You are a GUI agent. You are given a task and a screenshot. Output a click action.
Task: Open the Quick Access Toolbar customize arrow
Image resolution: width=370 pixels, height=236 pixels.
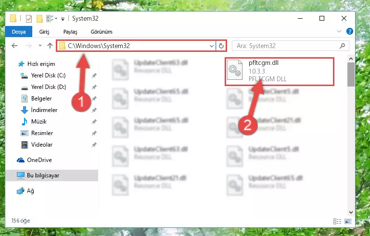pos(63,19)
